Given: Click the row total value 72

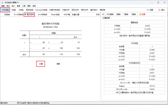Looking at the screenshot, I should [x=79, y=43].
